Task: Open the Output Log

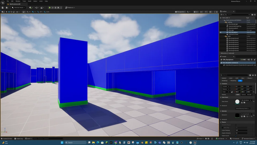Action: tap(18, 139)
